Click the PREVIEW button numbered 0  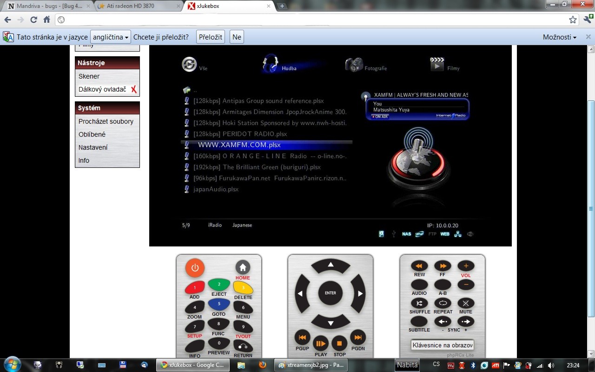pyautogui.click(x=218, y=344)
